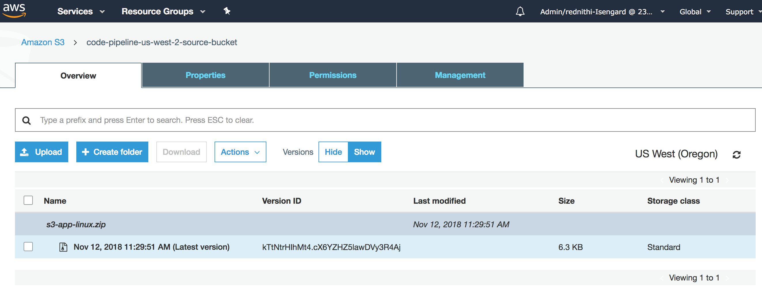Expand the Services menu
Screen dimensions: 762x290
coord(81,12)
